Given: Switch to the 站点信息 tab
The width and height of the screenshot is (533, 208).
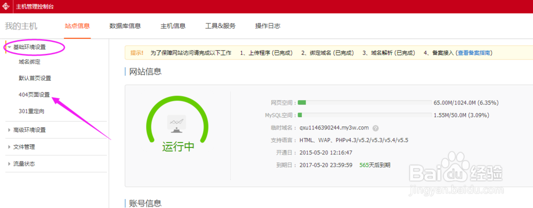Looking at the screenshot, I should tap(77, 26).
